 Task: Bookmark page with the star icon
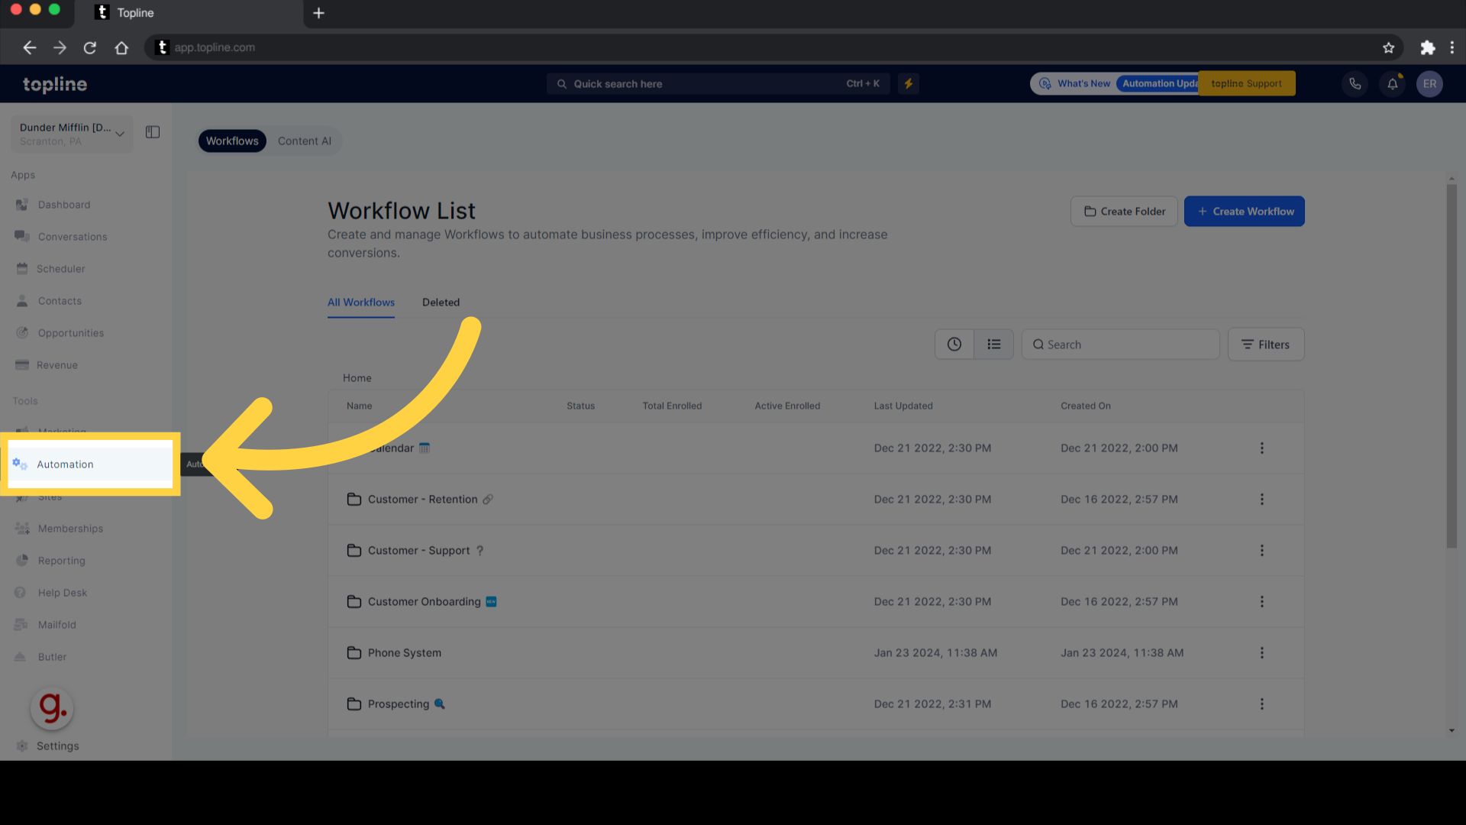1388,47
